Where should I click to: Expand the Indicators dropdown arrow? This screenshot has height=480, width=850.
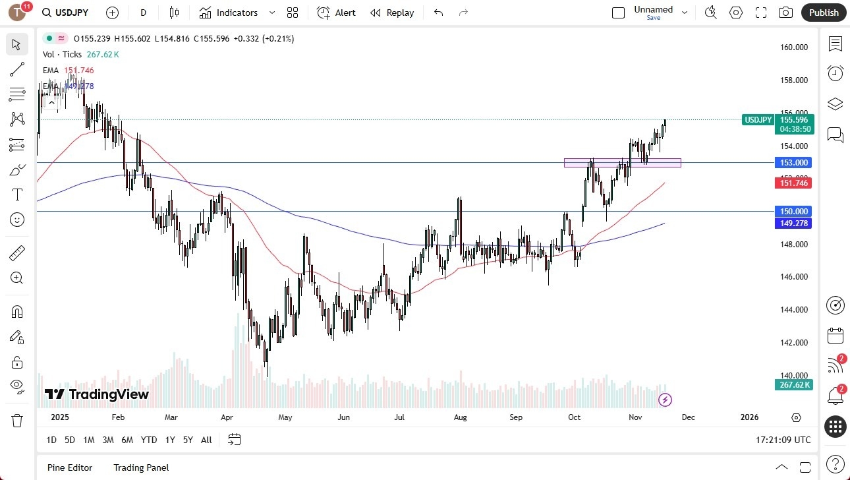pos(271,13)
